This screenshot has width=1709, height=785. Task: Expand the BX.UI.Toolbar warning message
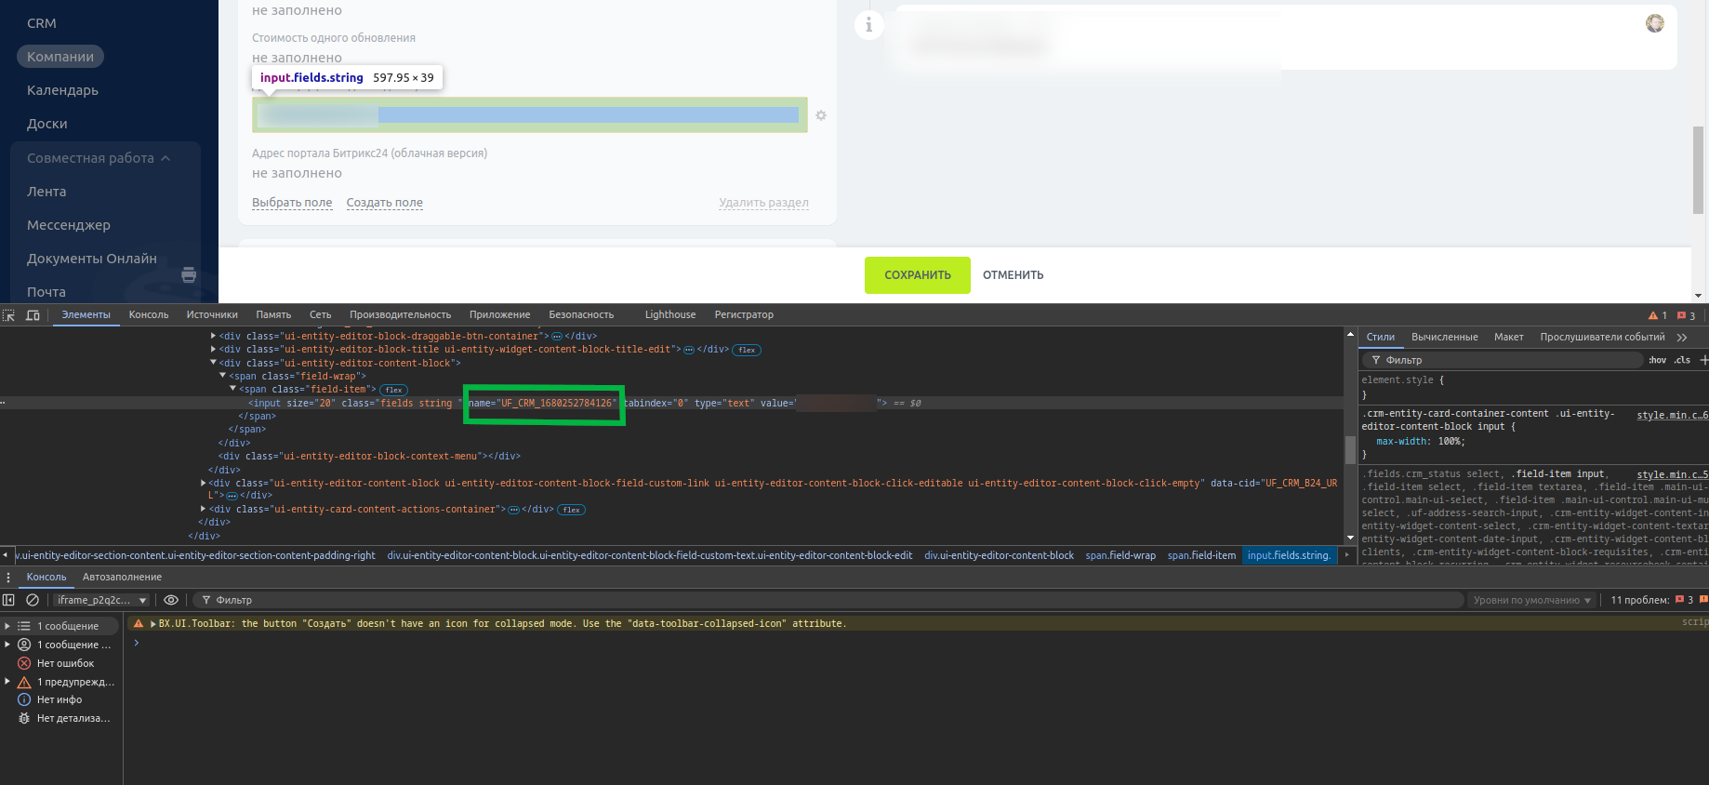pos(153,624)
